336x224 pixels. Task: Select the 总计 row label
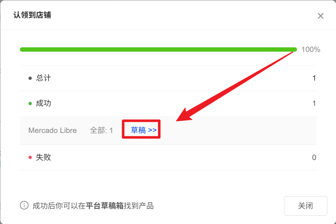[x=44, y=78]
